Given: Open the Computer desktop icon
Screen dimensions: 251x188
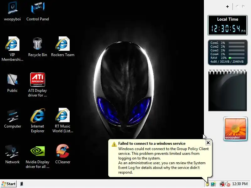Looking at the screenshot, I should pos(13,119).
